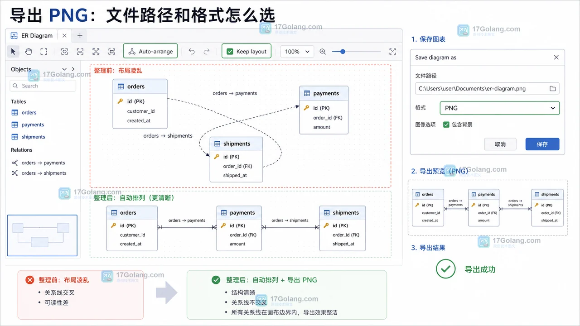This screenshot has width=580, height=326.
Task: Select payments in the Tables list
Action: [33, 125]
